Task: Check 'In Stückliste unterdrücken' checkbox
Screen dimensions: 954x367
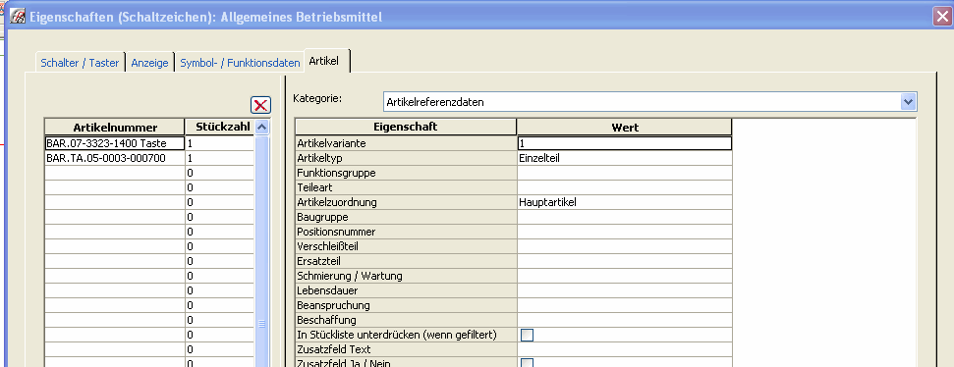Action: tap(527, 335)
